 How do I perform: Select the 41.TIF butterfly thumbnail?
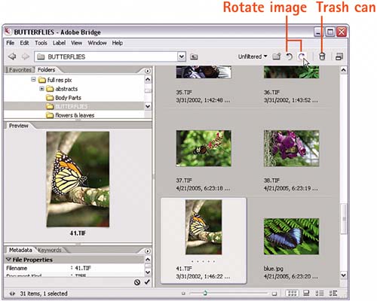[204, 227]
